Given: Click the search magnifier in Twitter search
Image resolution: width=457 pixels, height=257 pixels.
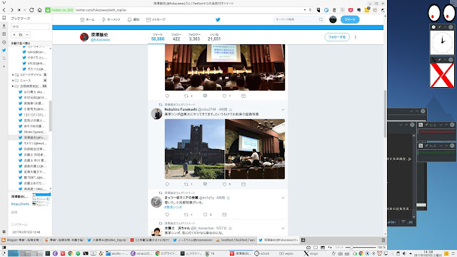Looking at the screenshot, I should (321, 19).
